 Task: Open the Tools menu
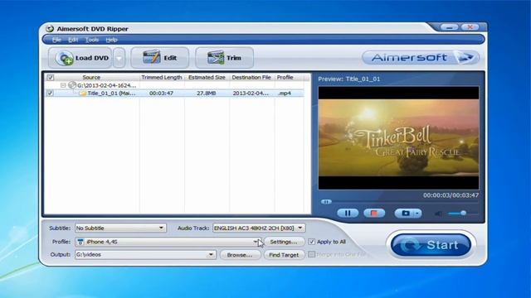tap(92, 40)
